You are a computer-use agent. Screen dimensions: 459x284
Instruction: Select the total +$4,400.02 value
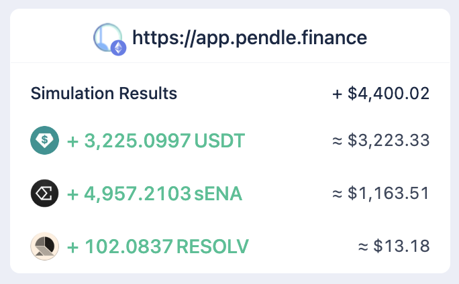coord(381,93)
